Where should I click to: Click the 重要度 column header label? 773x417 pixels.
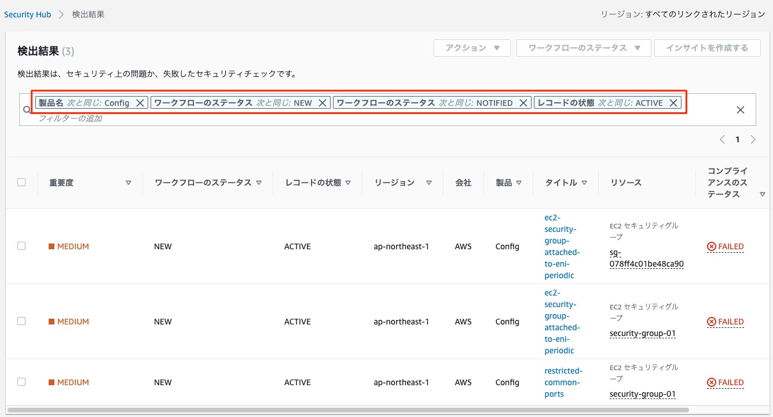click(61, 183)
